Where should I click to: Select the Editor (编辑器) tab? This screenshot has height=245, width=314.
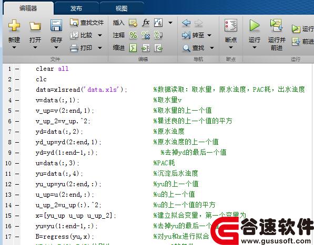[x=28, y=8]
